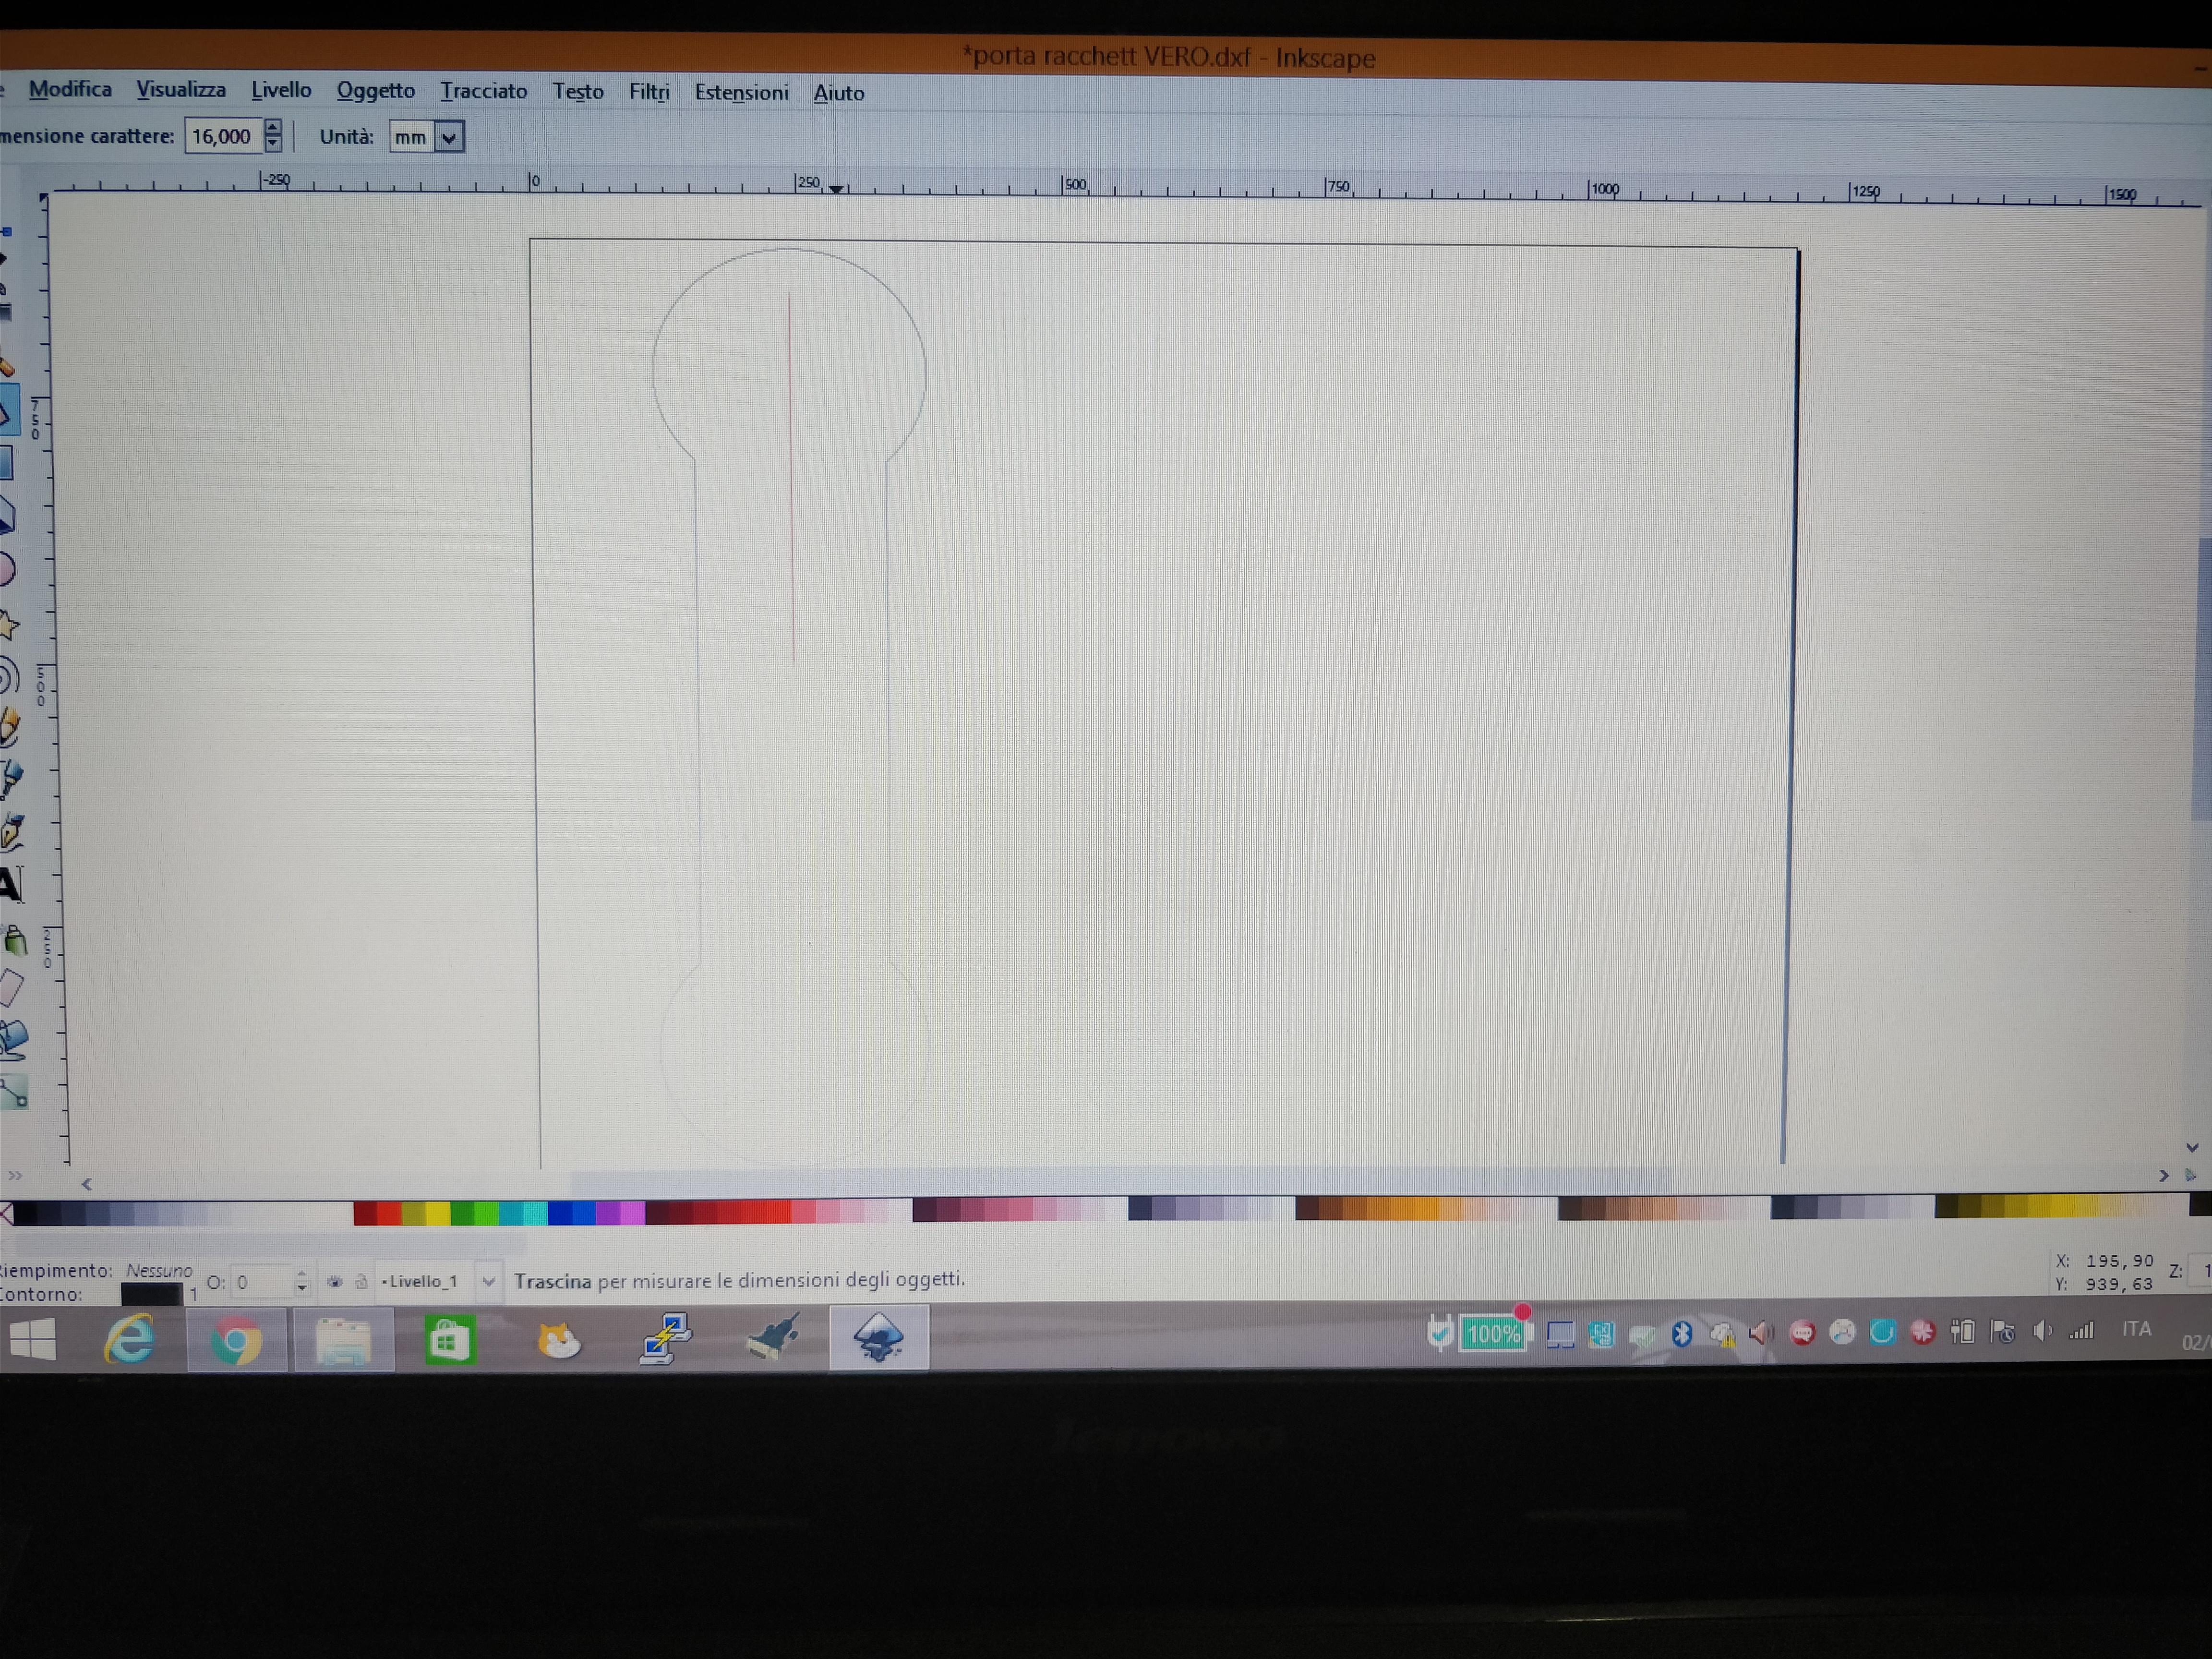This screenshot has width=2212, height=1659.
Task: Pick the yellow palette swatch
Action: tap(438, 1213)
